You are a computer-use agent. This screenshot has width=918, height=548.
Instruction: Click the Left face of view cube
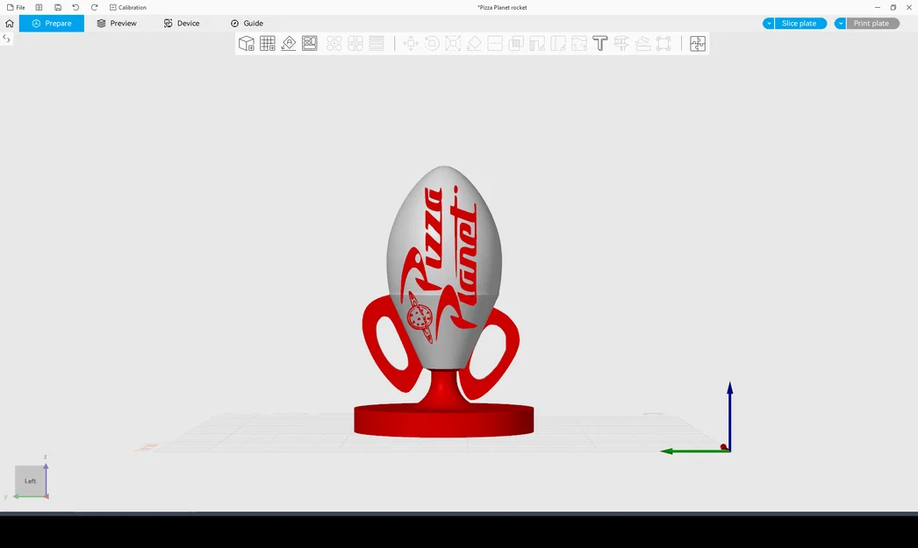click(30, 480)
